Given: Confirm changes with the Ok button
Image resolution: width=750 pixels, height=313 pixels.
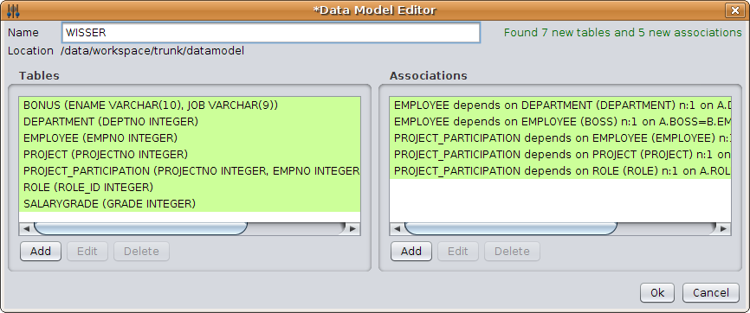Looking at the screenshot, I should coord(657,293).
